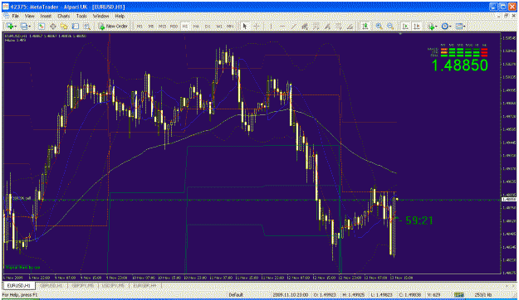519x300 pixels.
Task: Expand the Profiles dropdown arrow
Action: (x=29, y=27)
